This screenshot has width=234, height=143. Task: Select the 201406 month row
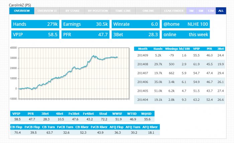180,82
